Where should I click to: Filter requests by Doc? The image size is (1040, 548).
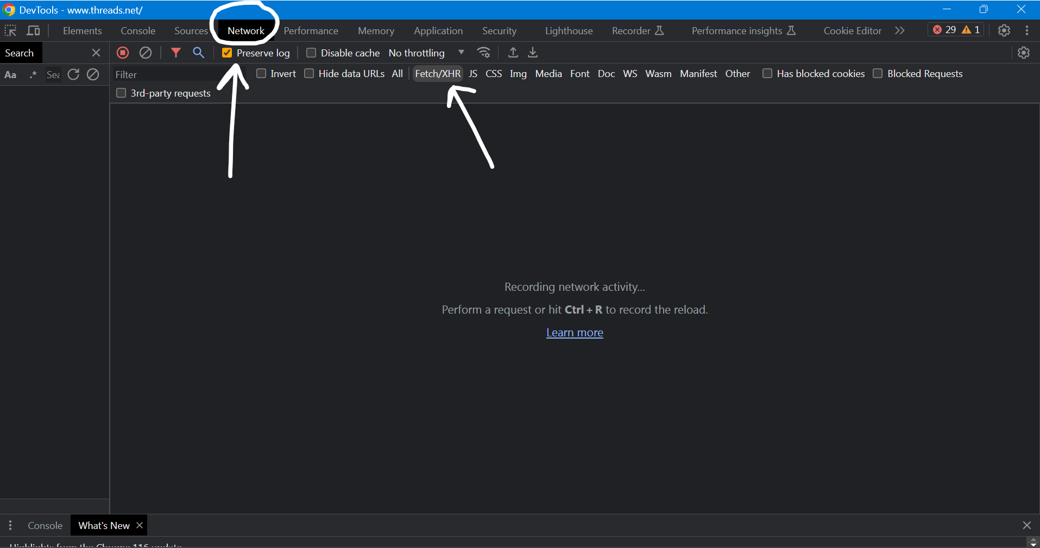click(x=606, y=73)
